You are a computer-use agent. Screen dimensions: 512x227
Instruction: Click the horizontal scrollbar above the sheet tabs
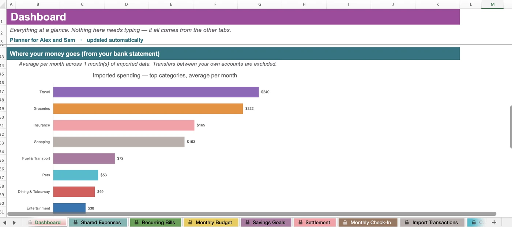tap(252, 214)
